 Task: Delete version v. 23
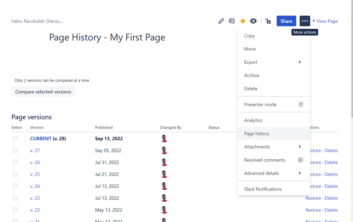331,198
